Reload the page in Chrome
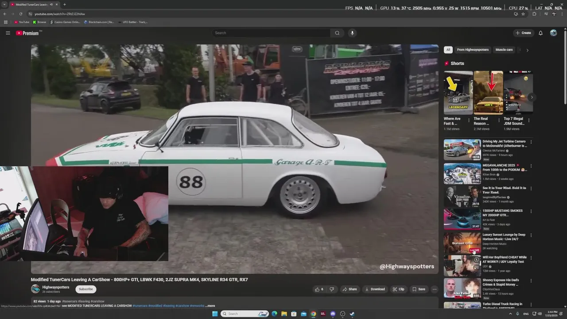Viewport: 567px width, 319px height. (20, 14)
